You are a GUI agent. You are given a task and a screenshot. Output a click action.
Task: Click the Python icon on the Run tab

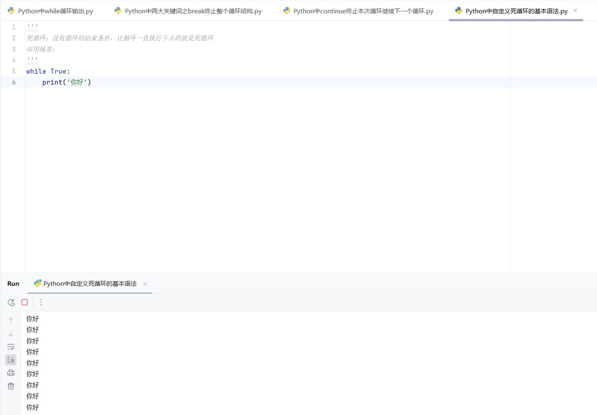pyautogui.click(x=37, y=284)
